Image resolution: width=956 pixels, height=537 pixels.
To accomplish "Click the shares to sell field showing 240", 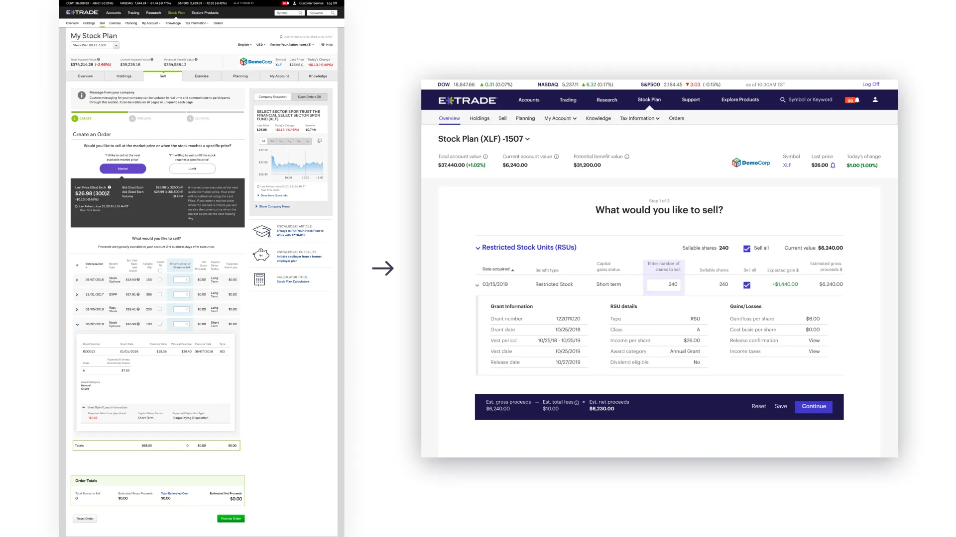I will [664, 284].
